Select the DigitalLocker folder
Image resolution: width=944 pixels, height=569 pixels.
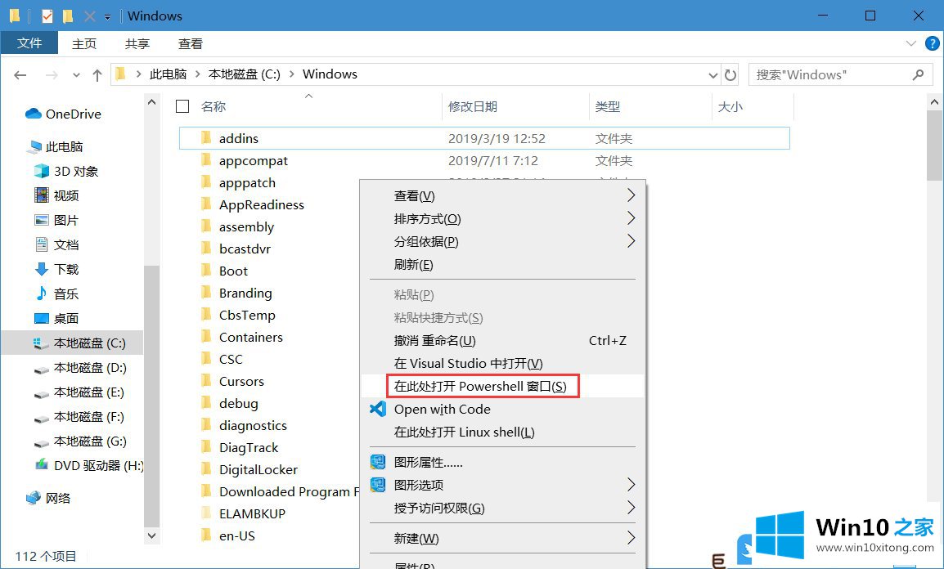pos(258,469)
